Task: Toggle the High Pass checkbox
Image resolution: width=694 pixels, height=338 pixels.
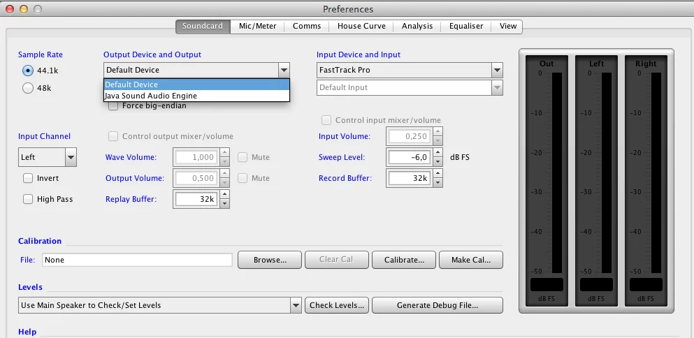Action: coord(28,199)
